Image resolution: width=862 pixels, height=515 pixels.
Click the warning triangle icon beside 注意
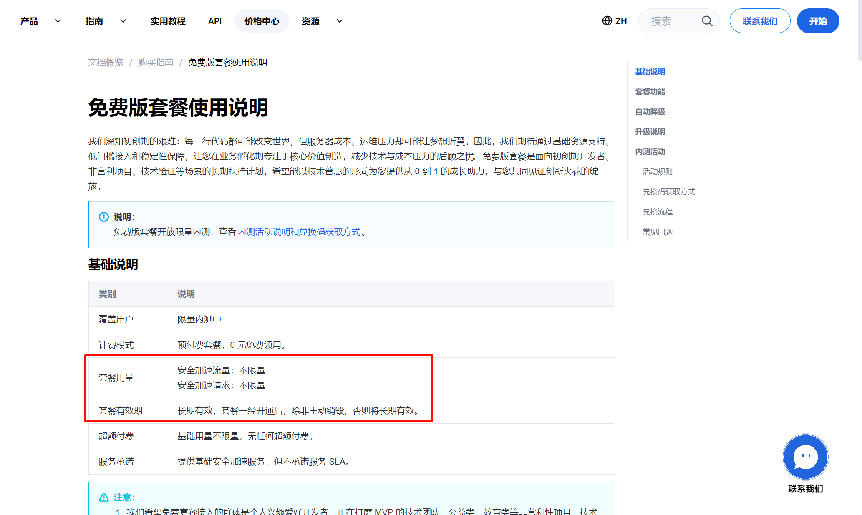pyautogui.click(x=103, y=497)
